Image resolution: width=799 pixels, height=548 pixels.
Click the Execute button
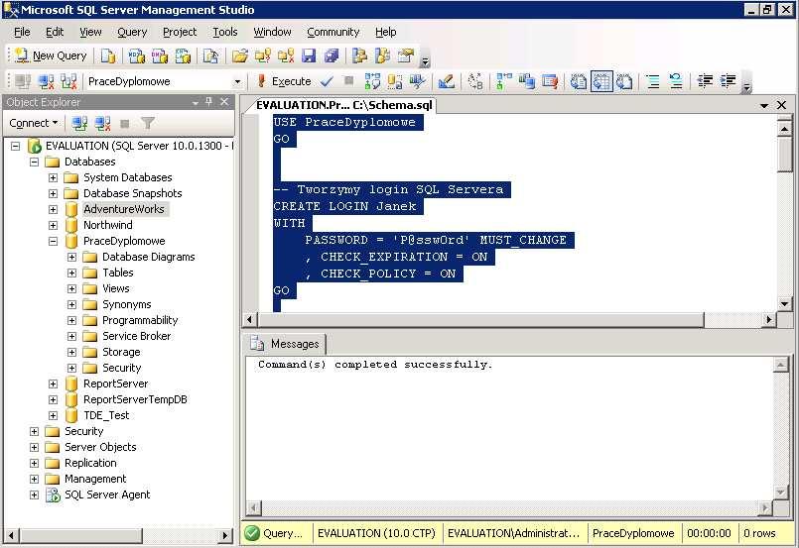(284, 81)
